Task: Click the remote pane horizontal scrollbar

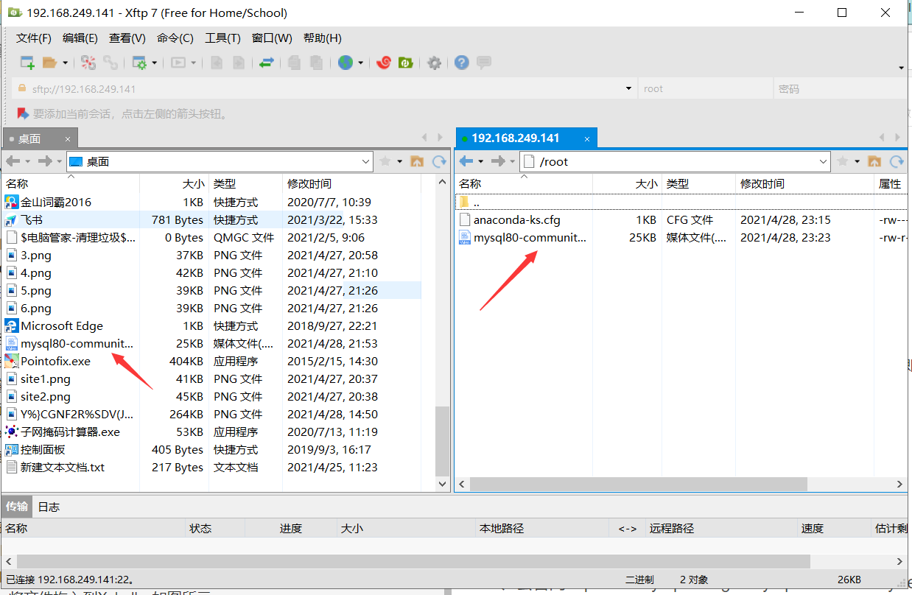Action: [x=638, y=484]
